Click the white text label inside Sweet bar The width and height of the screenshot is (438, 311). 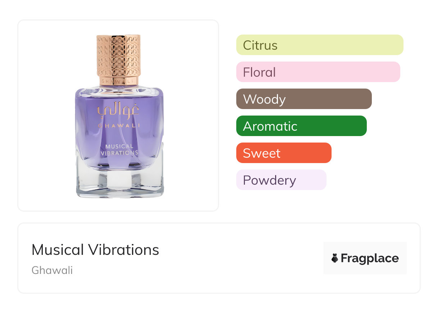pos(261,153)
